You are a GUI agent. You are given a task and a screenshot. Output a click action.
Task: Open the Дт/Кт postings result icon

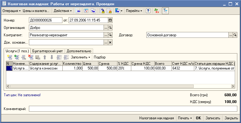point(157,11)
